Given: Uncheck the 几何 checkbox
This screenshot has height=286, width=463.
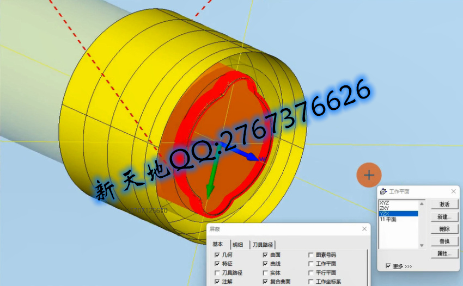Looking at the screenshot, I should click(217, 255).
